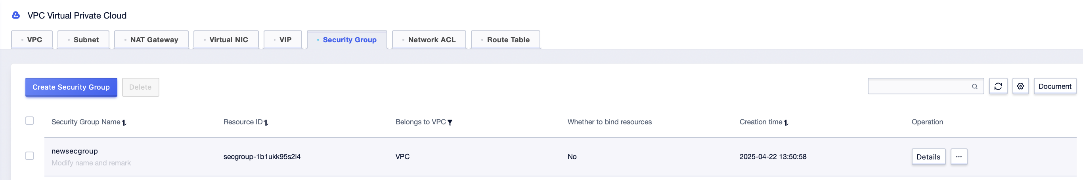Switch to the Subnet tab
The height and width of the screenshot is (180, 1083).
[x=83, y=40]
